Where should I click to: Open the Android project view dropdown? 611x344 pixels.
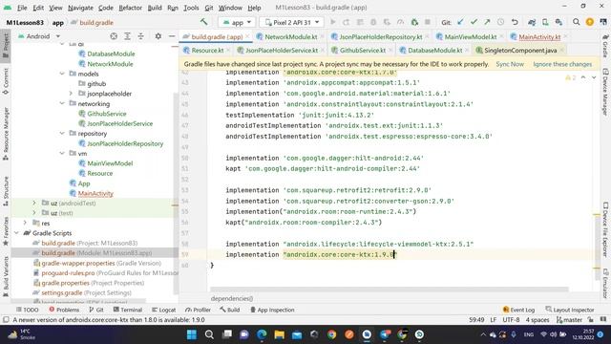(x=38, y=36)
